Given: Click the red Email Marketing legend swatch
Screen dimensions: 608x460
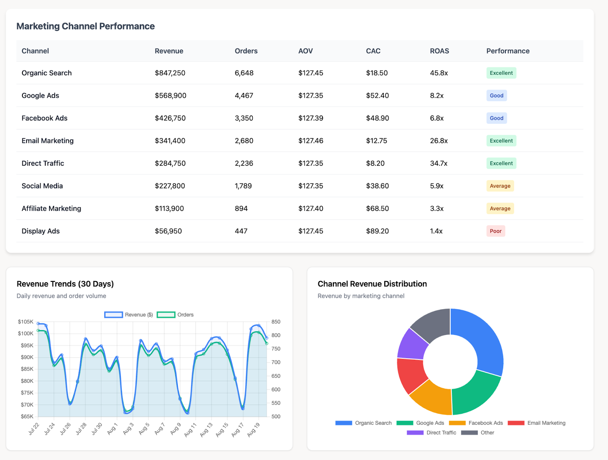Looking at the screenshot, I should pyautogui.click(x=516, y=423).
